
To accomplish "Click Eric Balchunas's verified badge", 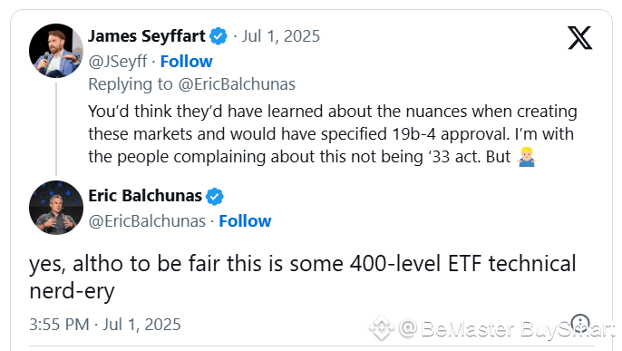I will click(215, 196).
